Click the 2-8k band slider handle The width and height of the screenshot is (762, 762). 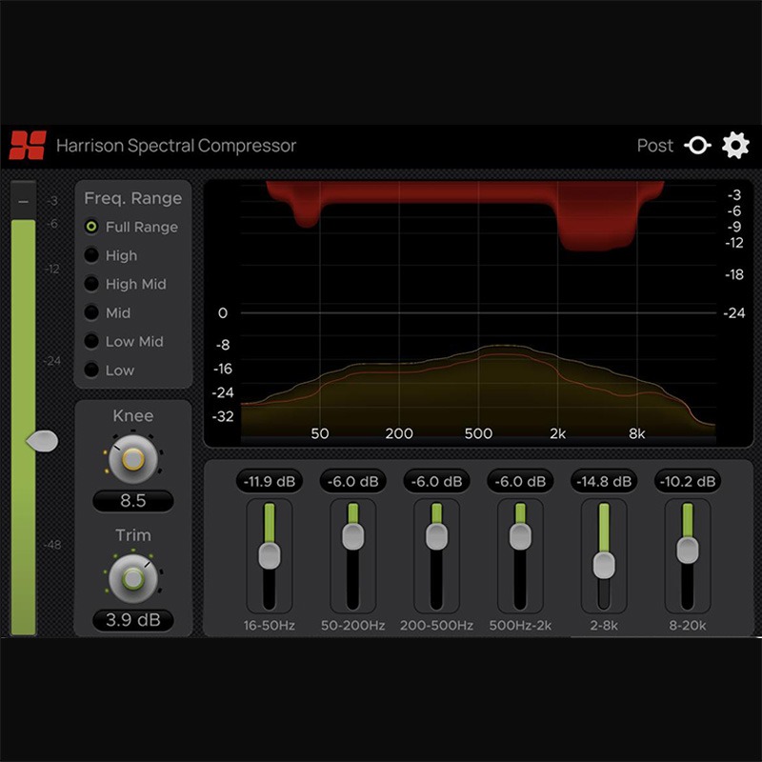pos(604,565)
